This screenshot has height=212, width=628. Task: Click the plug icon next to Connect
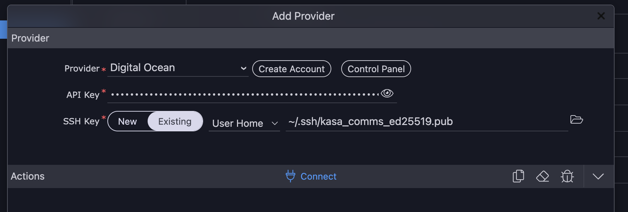[290, 176]
